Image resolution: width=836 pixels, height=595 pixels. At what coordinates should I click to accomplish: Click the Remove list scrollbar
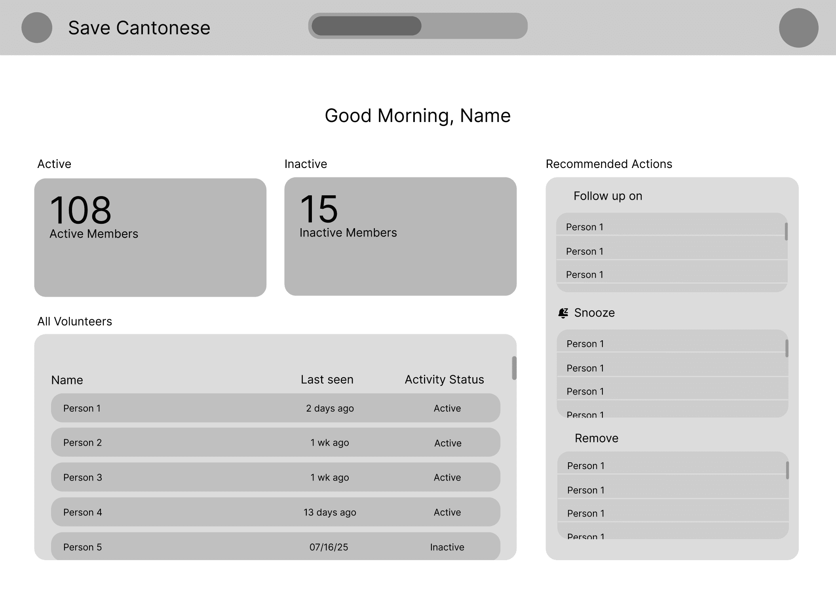pyautogui.click(x=787, y=470)
